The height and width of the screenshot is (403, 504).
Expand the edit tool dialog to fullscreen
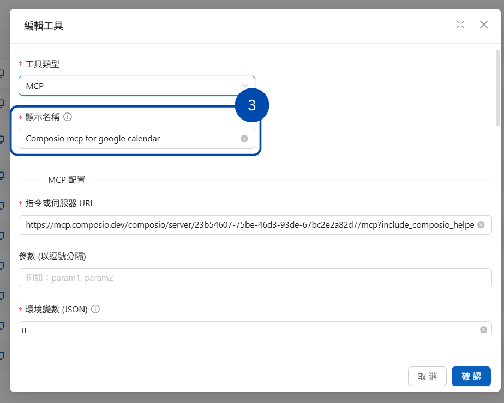pos(460,25)
